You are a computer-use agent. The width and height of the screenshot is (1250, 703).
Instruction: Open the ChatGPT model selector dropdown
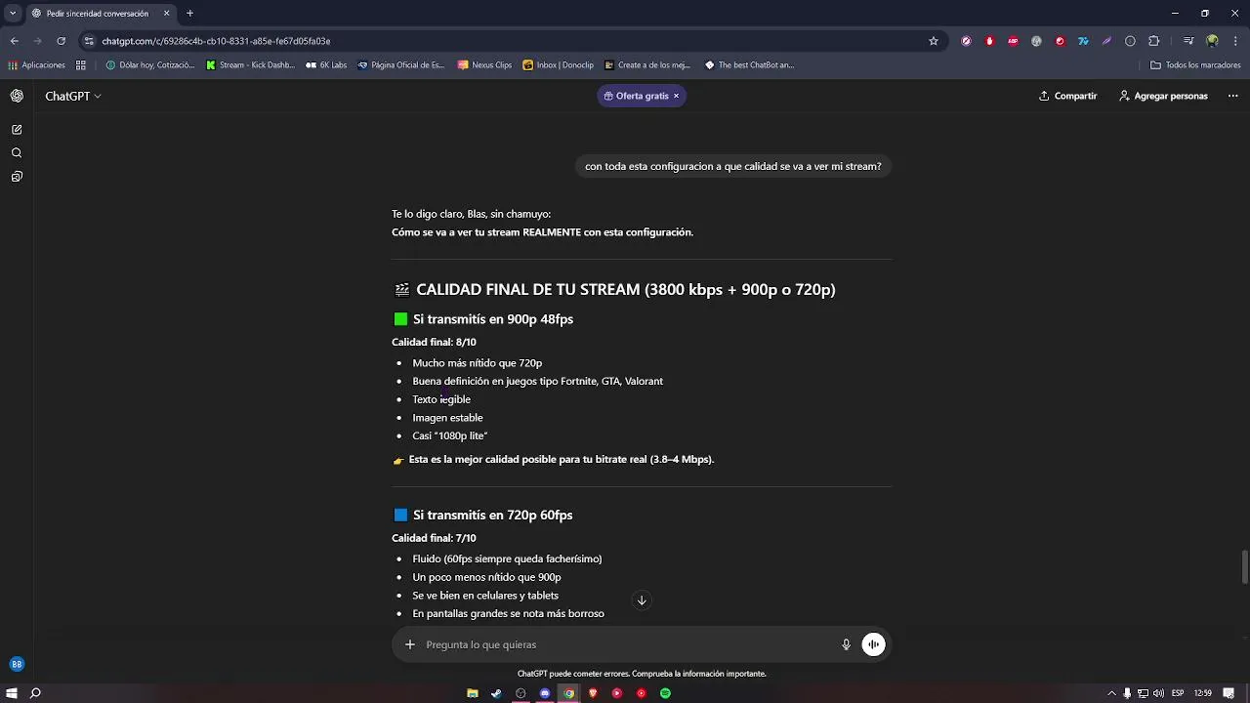[x=73, y=96]
